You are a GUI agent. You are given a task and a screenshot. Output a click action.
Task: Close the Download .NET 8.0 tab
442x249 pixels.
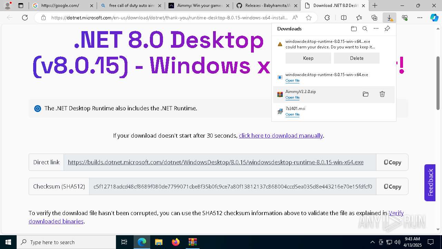[363, 6]
